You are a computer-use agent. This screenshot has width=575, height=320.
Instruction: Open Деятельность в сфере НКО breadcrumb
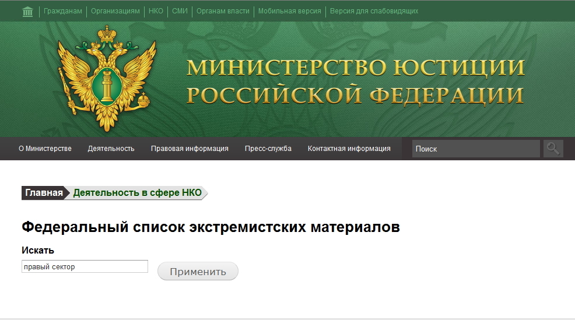pos(138,193)
